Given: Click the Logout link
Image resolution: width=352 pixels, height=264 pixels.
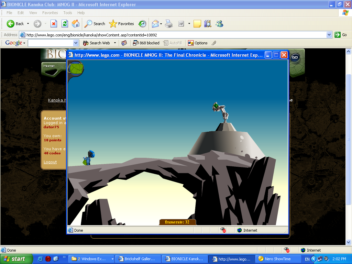Looking at the screenshot, I should (x=50, y=162).
